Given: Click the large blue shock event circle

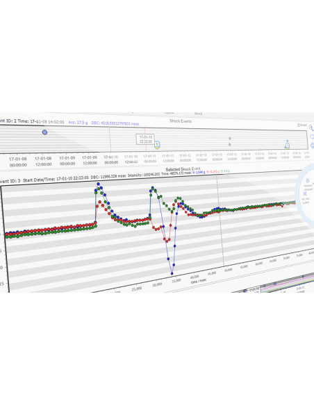Looking at the screenshot, I should [x=44, y=132].
